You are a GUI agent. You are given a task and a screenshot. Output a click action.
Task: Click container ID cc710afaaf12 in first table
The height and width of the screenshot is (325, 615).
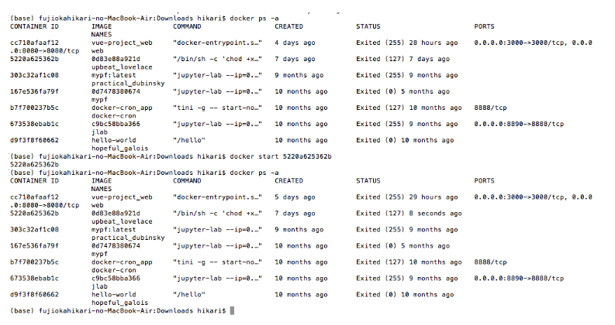pos(34,43)
